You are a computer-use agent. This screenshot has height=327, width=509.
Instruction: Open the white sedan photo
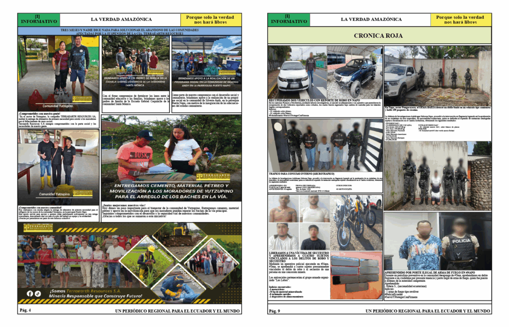point(297,72)
